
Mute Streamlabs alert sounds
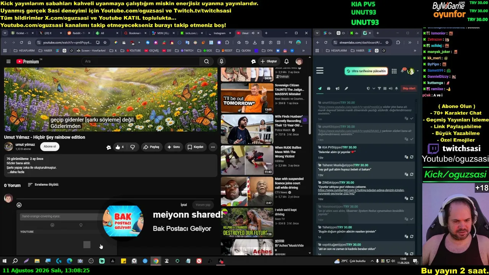[390, 89]
